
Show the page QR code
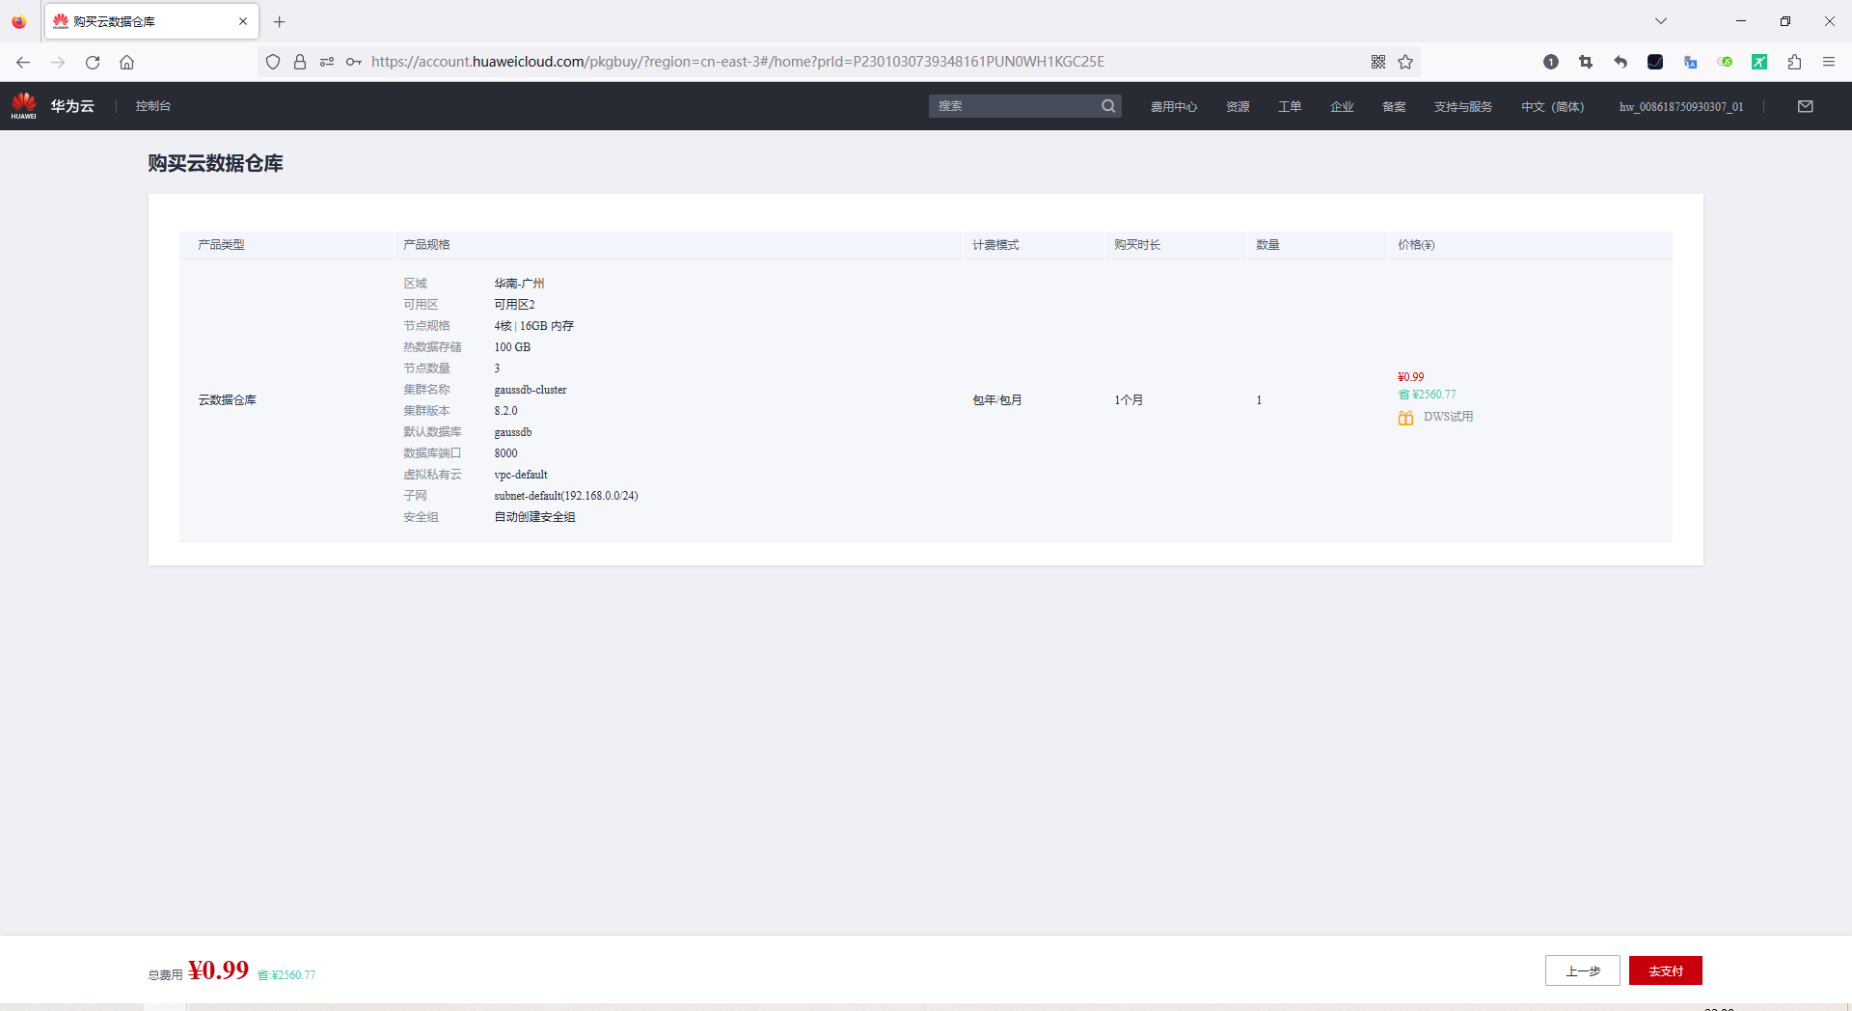click(1378, 62)
